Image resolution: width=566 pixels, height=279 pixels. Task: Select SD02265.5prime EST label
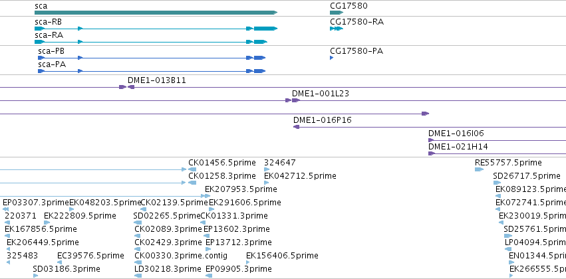point(166,216)
